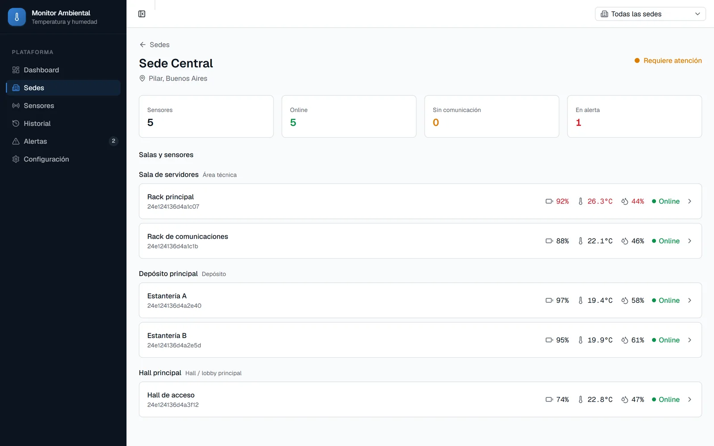Select Sedes in the sidebar menu

[63, 88]
